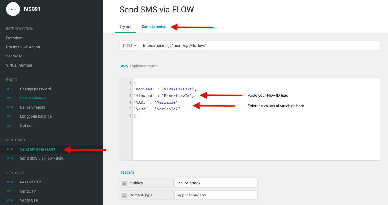Click the YourAuthKey value field

tap(216, 183)
